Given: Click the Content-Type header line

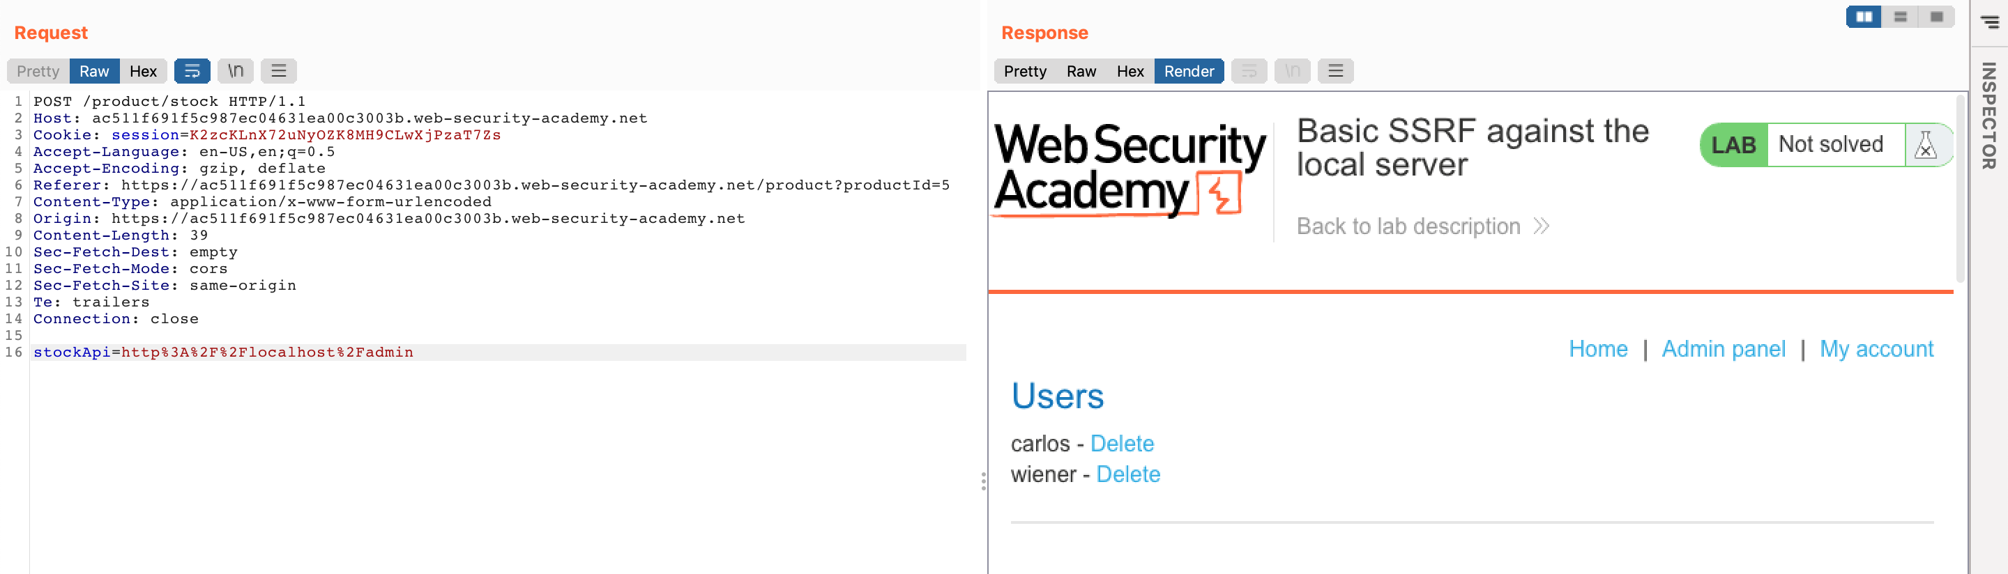Looking at the screenshot, I should coord(263,202).
